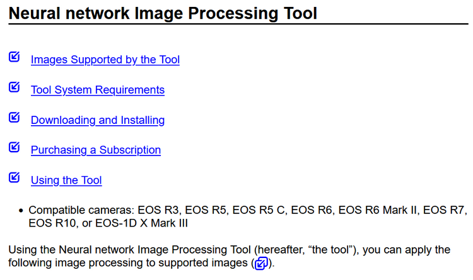Click the EOS-1D X Mark III text
Viewport: 473px width, 280px height.
(x=141, y=223)
